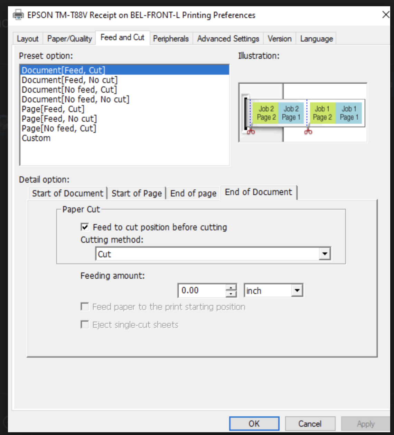Screen dimensions: 394x435
Task: Open the Peripherals tab
Action: point(171,38)
